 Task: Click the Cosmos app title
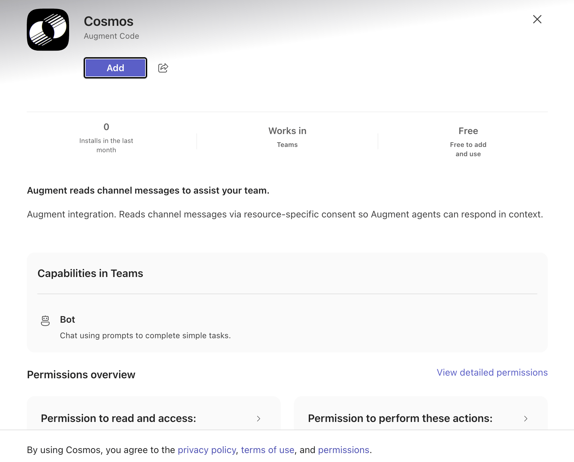pyautogui.click(x=108, y=22)
